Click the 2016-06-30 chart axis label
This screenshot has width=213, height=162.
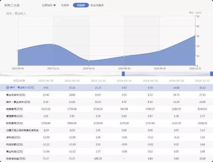pos(124,68)
